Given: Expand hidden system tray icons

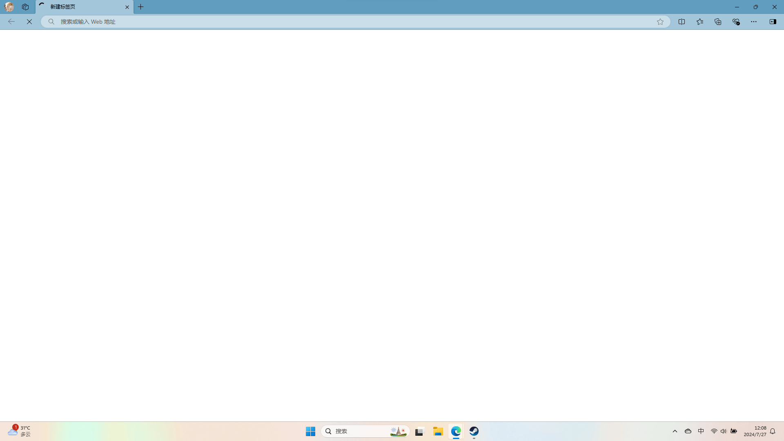Looking at the screenshot, I should click(x=675, y=431).
